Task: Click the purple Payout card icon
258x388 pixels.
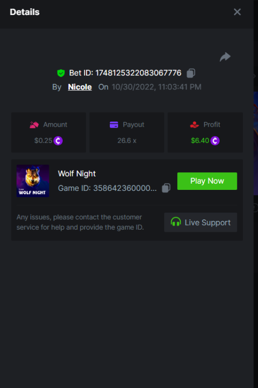Action: coord(114,125)
